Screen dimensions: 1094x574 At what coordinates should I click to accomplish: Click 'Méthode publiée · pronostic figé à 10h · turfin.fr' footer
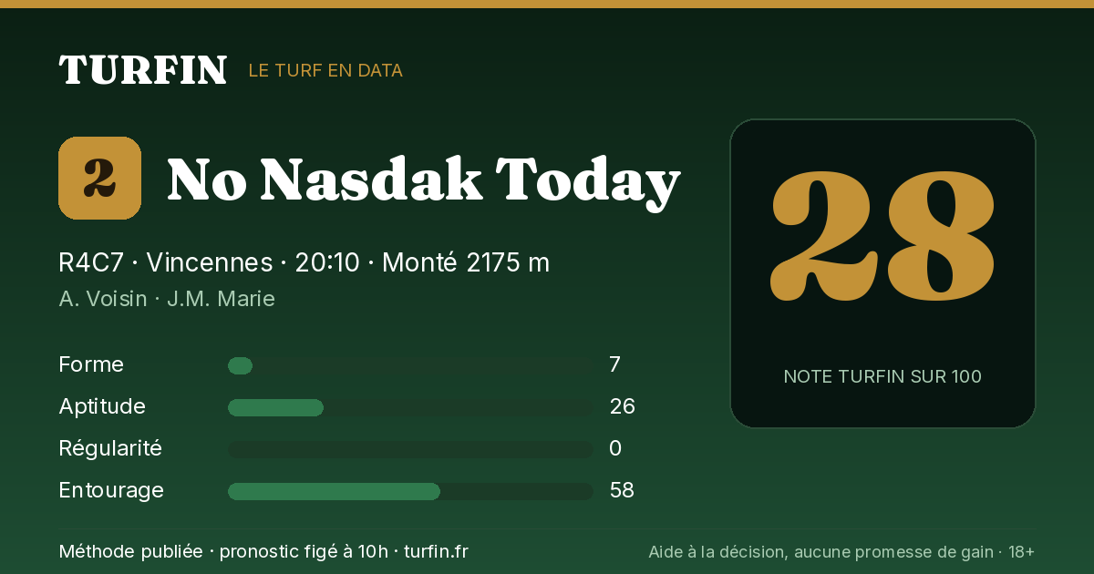pos(263,551)
